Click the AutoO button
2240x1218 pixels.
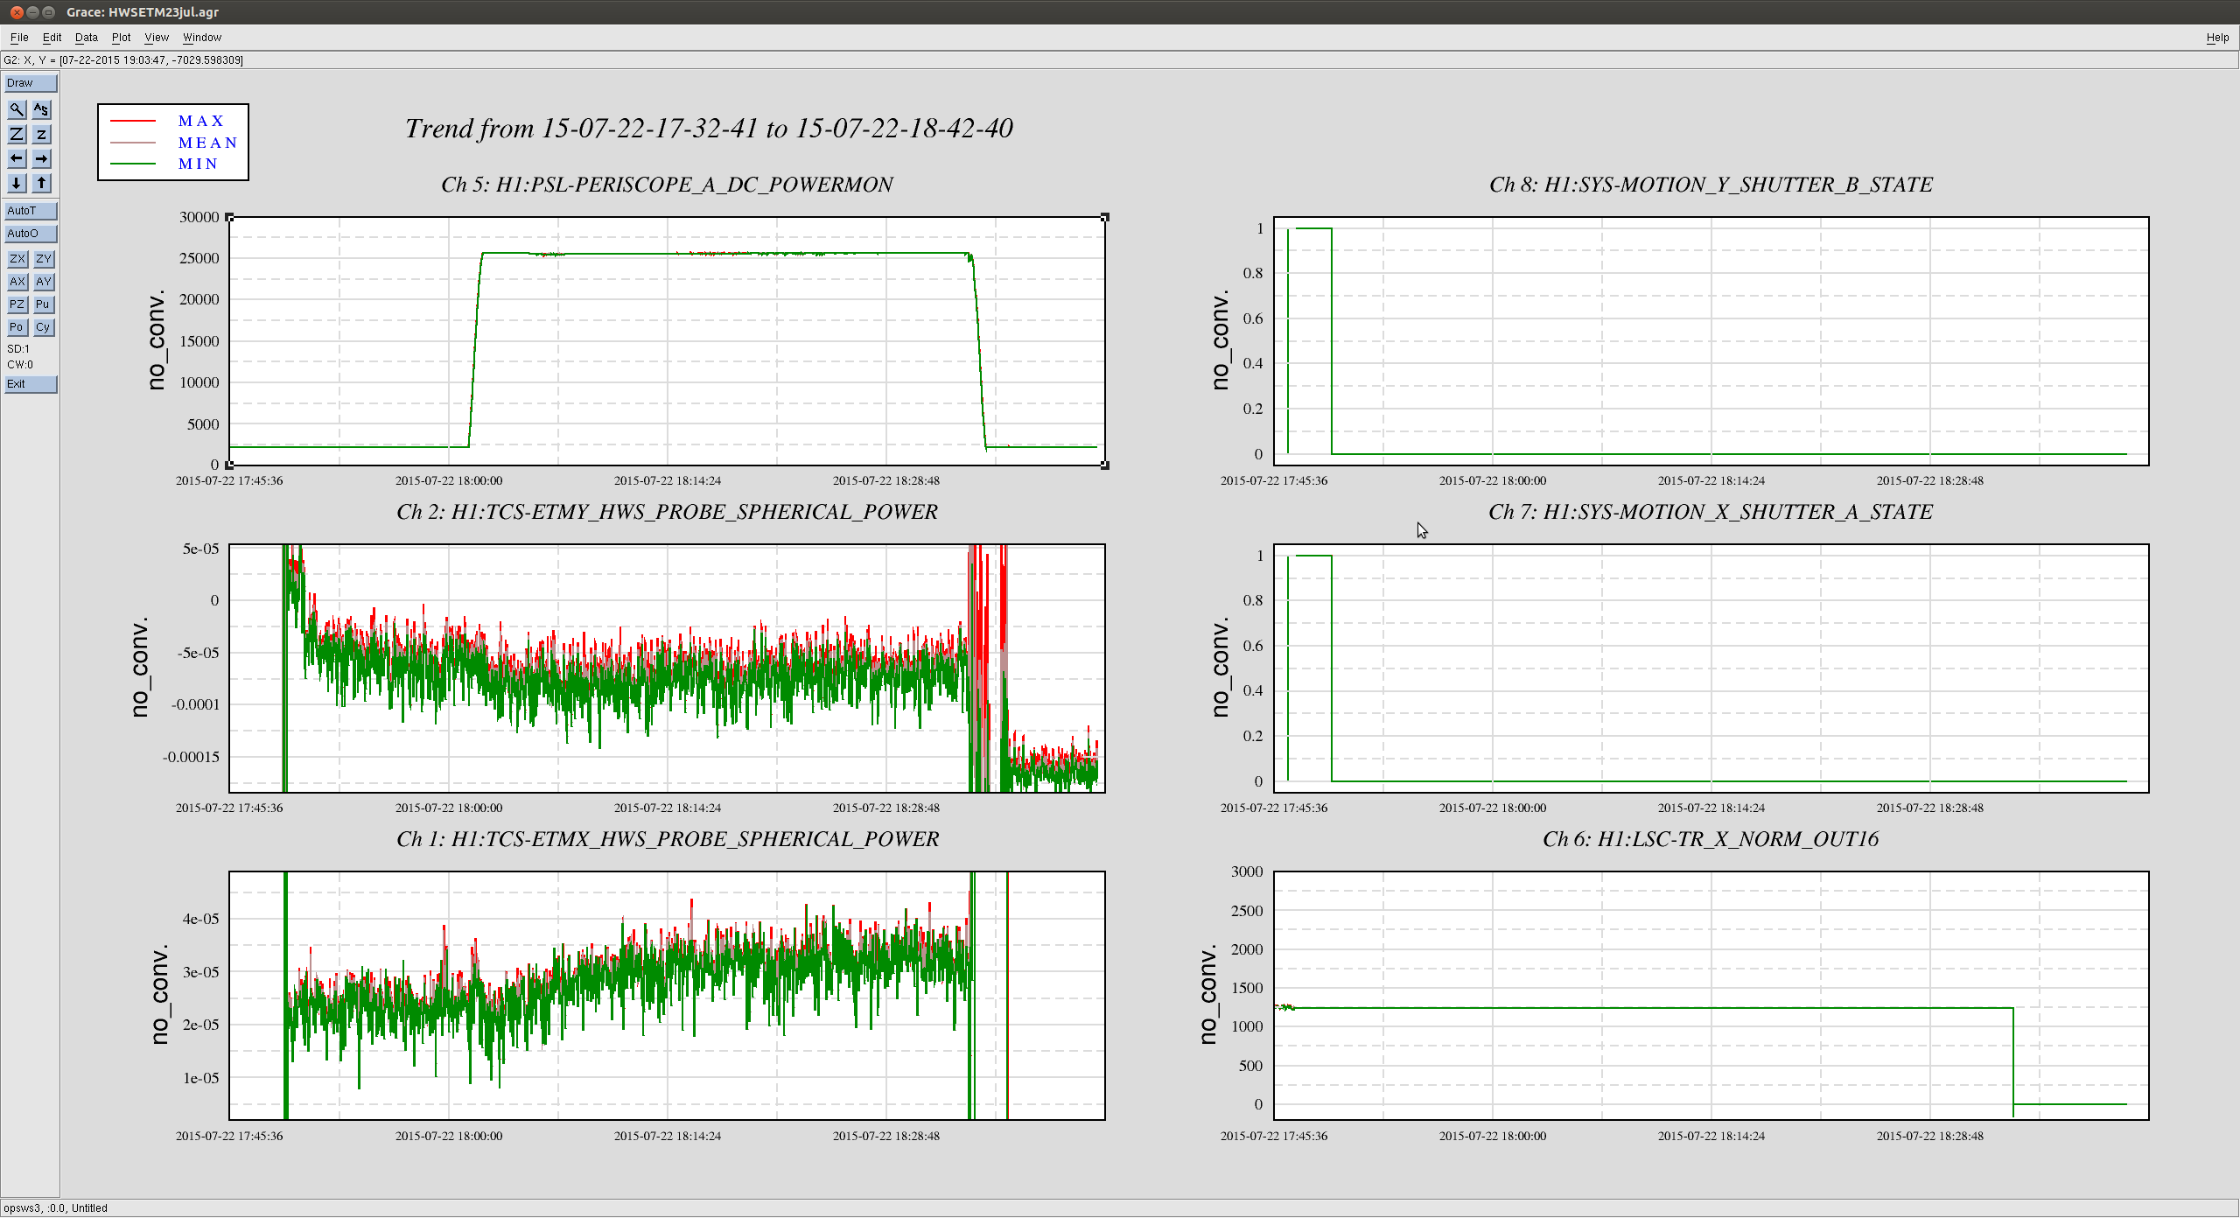coord(31,234)
